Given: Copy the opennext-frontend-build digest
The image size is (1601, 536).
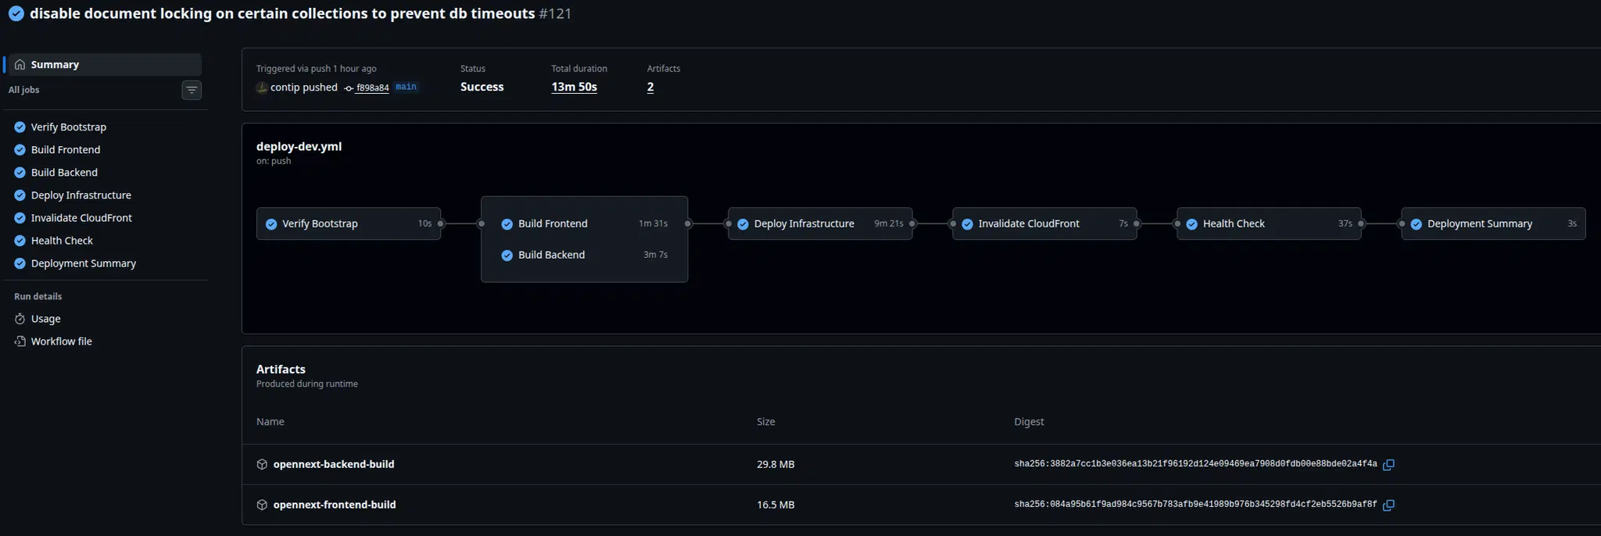Looking at the screenshot, I should (x=1388, y=506).
